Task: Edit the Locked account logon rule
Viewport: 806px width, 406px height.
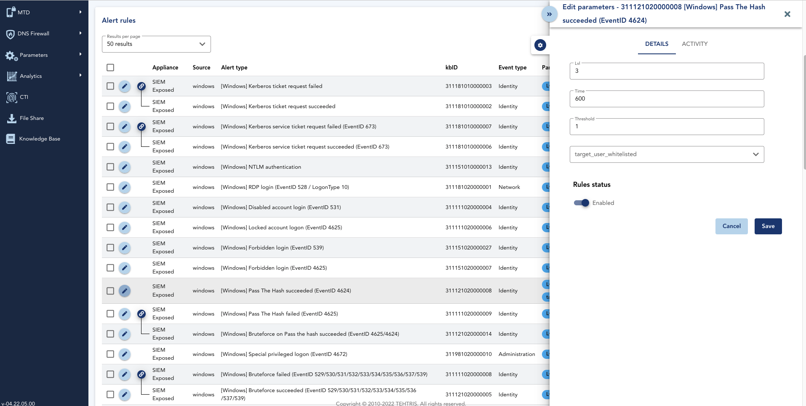Action: pyautogui.click(x=124, y=228)
